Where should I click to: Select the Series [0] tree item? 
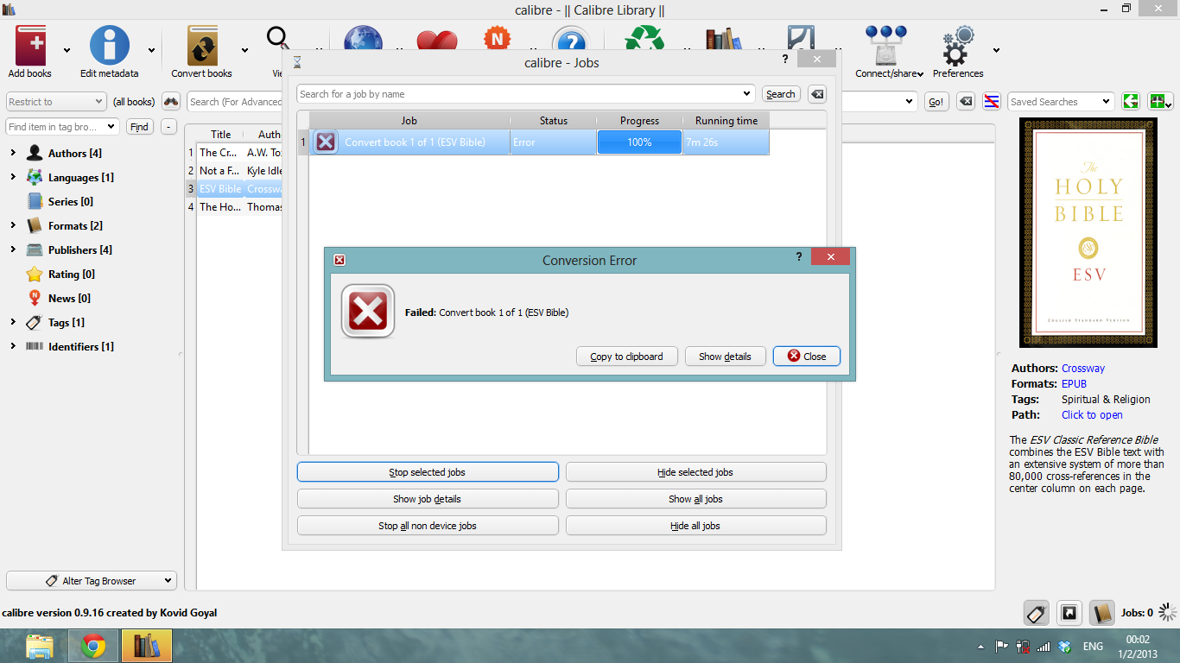click(71, 201)
